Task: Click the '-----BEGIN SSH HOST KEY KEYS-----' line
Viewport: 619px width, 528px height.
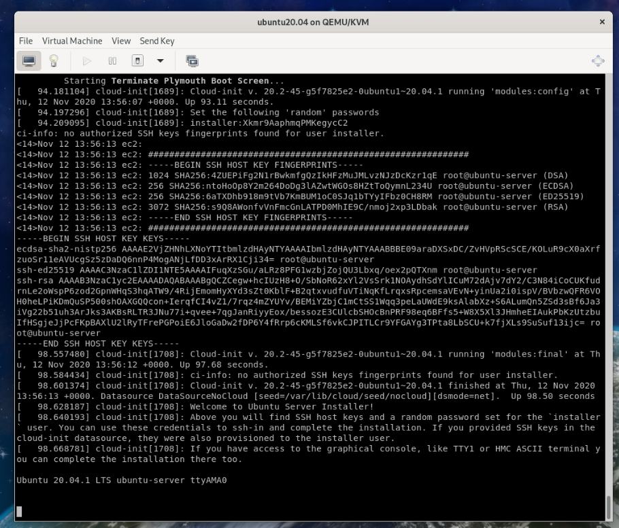Action: [x=103, y=239]
